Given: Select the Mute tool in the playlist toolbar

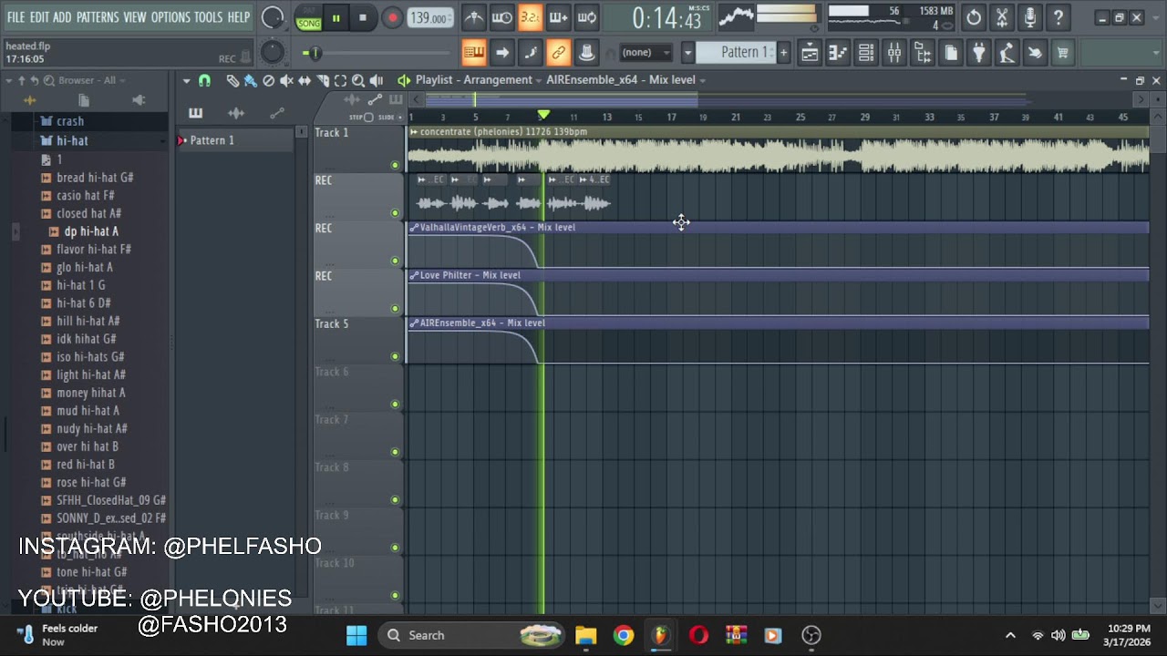Looking at the screenshot, I should coord(286,80).
